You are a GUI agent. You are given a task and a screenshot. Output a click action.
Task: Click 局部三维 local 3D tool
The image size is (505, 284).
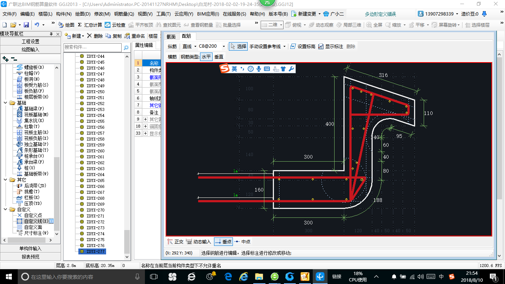[349, 25]
